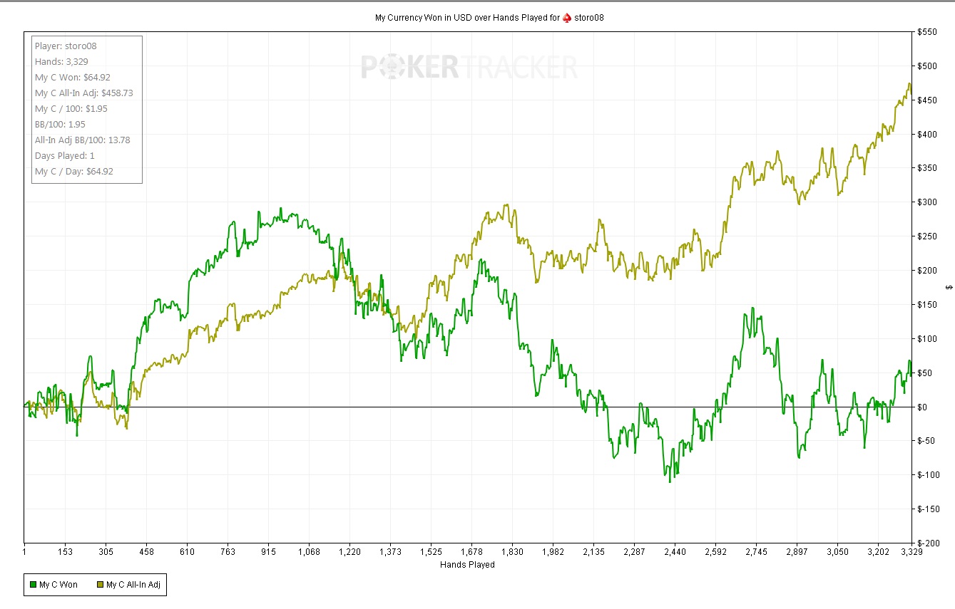
Task: Click the red spade icon beside storo08
Action: pyautogui.click(x=568, y=18)
